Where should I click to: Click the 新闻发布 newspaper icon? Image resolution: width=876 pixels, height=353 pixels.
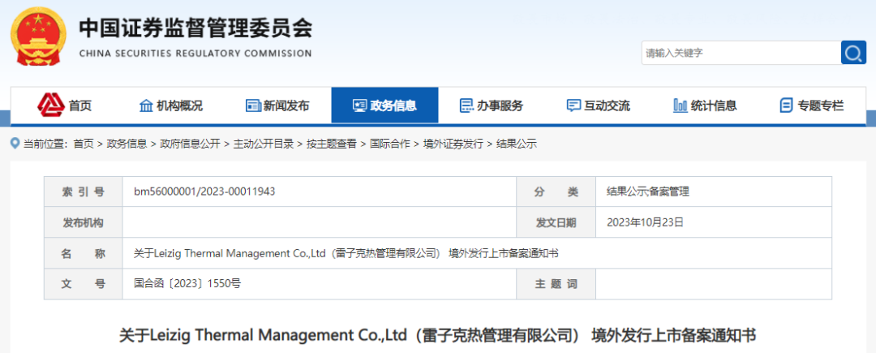tap(253, 105)
